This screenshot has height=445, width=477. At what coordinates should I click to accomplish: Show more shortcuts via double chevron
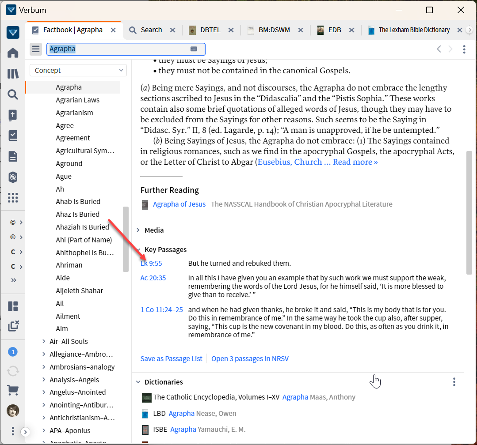13,280
